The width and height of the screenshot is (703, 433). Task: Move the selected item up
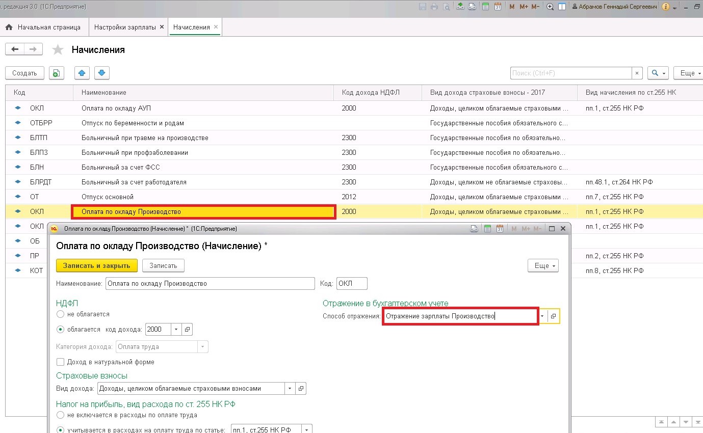[x=82, y=73]
